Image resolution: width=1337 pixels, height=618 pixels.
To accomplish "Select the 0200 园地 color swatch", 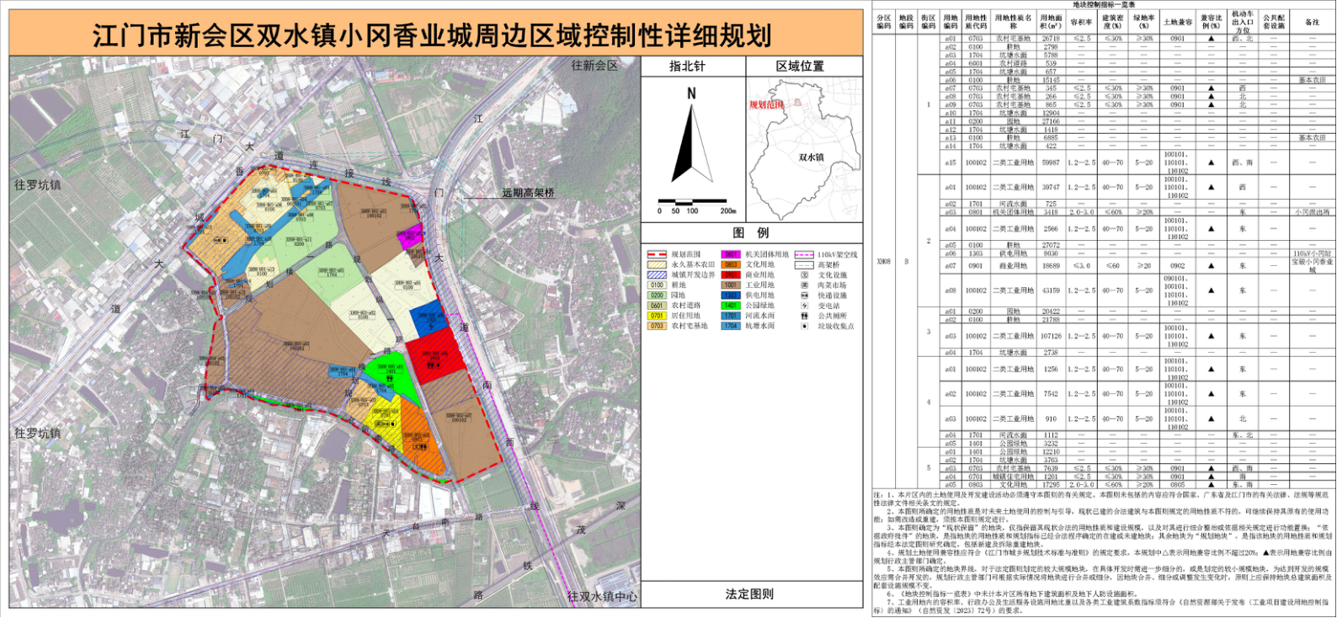I will click(x=657, y=296).
